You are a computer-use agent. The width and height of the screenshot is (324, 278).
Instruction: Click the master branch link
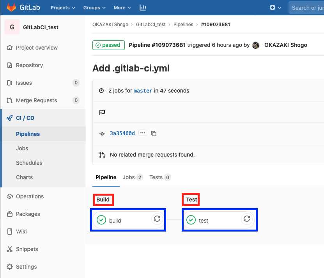[143, 91]
